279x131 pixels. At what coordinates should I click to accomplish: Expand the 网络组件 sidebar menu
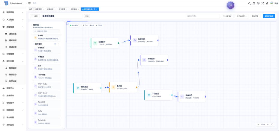pyautogui.click(x=13, y=12)
